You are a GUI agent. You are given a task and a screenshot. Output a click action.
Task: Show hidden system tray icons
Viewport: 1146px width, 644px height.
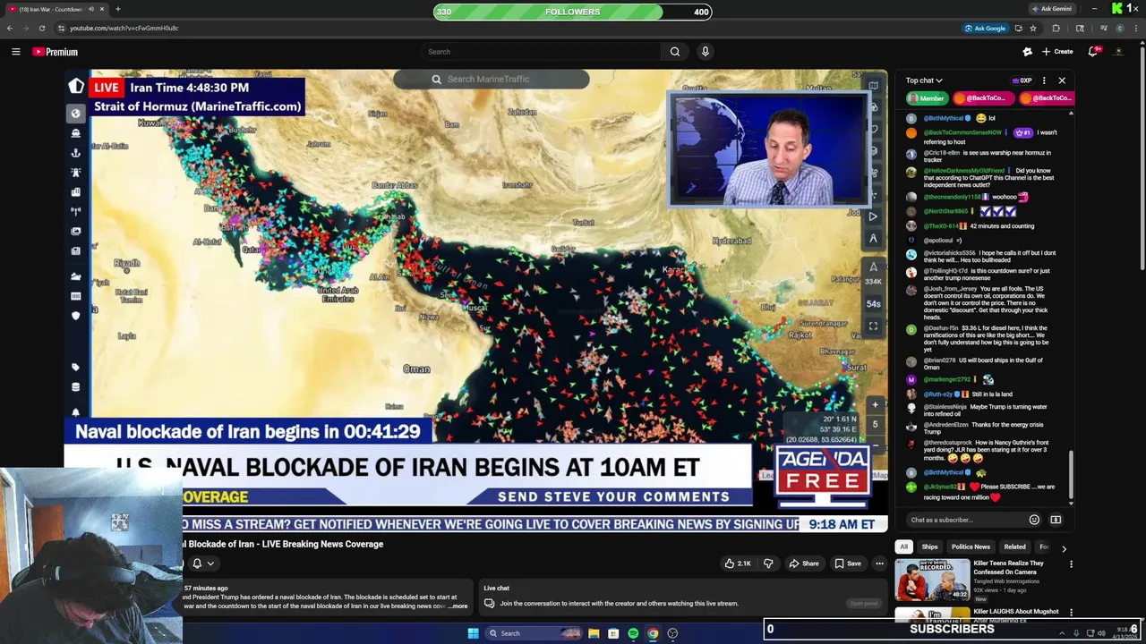click(1061, 633)
